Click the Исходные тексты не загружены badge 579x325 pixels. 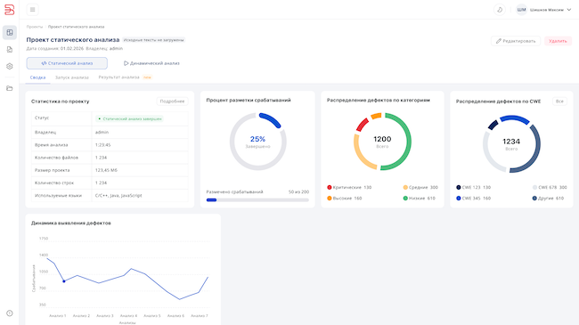153,40
